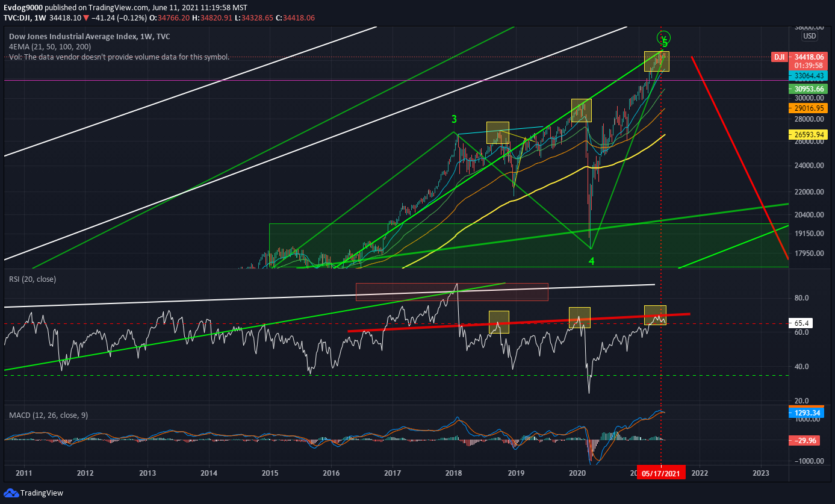Image resolution: width=835 pixels, height=504 pixels.
Task: Select the red DJI symbol label
Action: (779, 57)
